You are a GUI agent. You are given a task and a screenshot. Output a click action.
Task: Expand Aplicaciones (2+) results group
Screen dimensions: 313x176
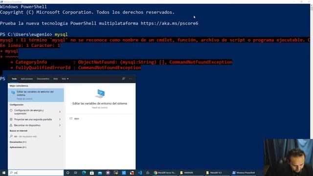(18, 147)
